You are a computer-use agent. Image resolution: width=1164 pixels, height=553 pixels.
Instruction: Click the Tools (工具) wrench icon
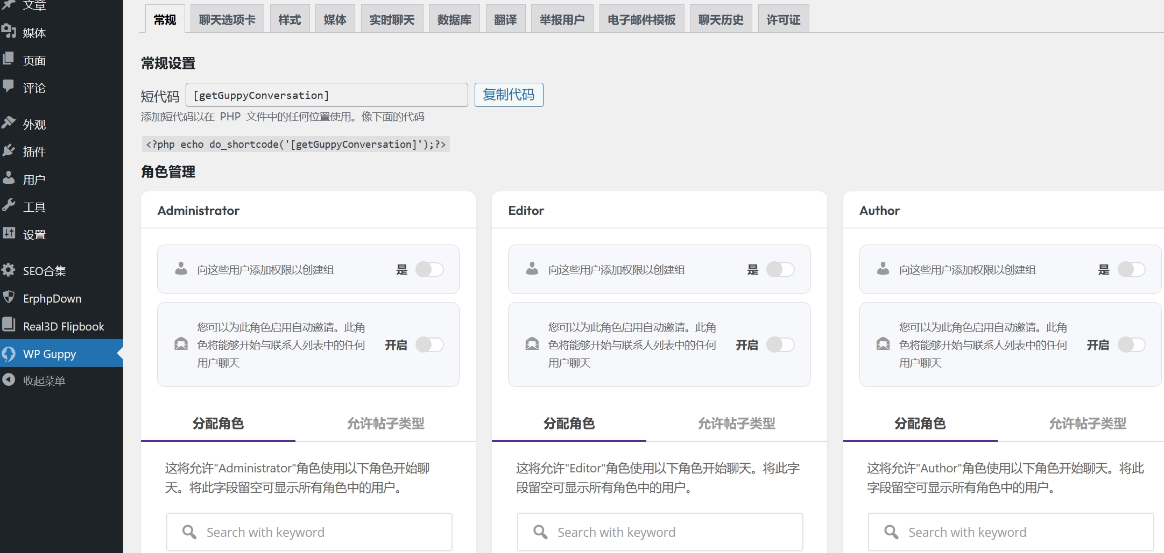[9, 206]
